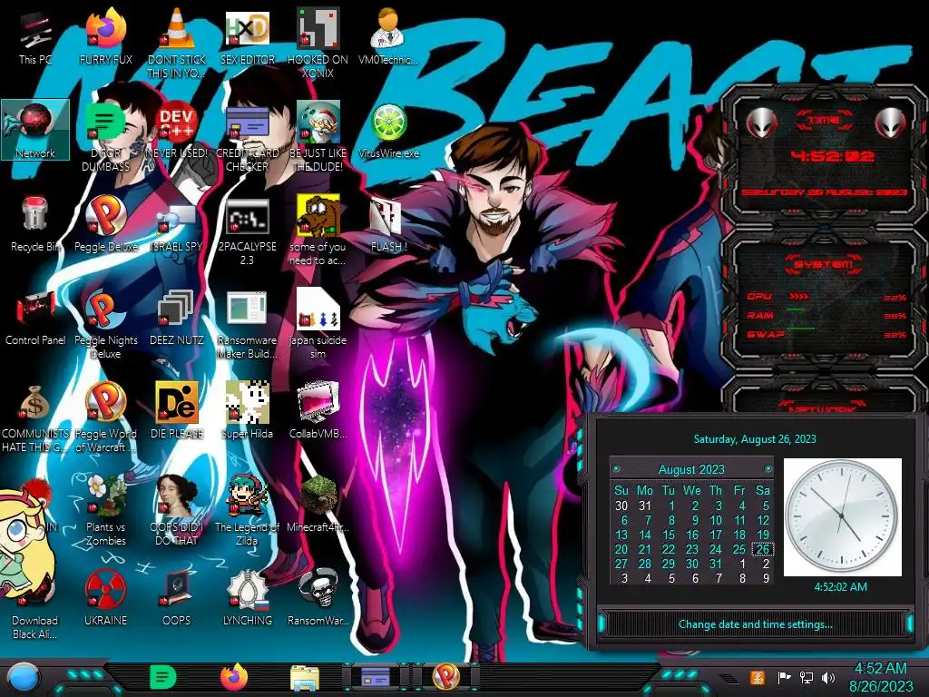The width and height of the screenshot is (929, 697).
Task: Click the Start orb on taskbar
Action: point(23,677)
